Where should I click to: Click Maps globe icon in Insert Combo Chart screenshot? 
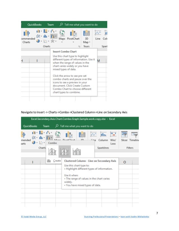coord(62,33)
